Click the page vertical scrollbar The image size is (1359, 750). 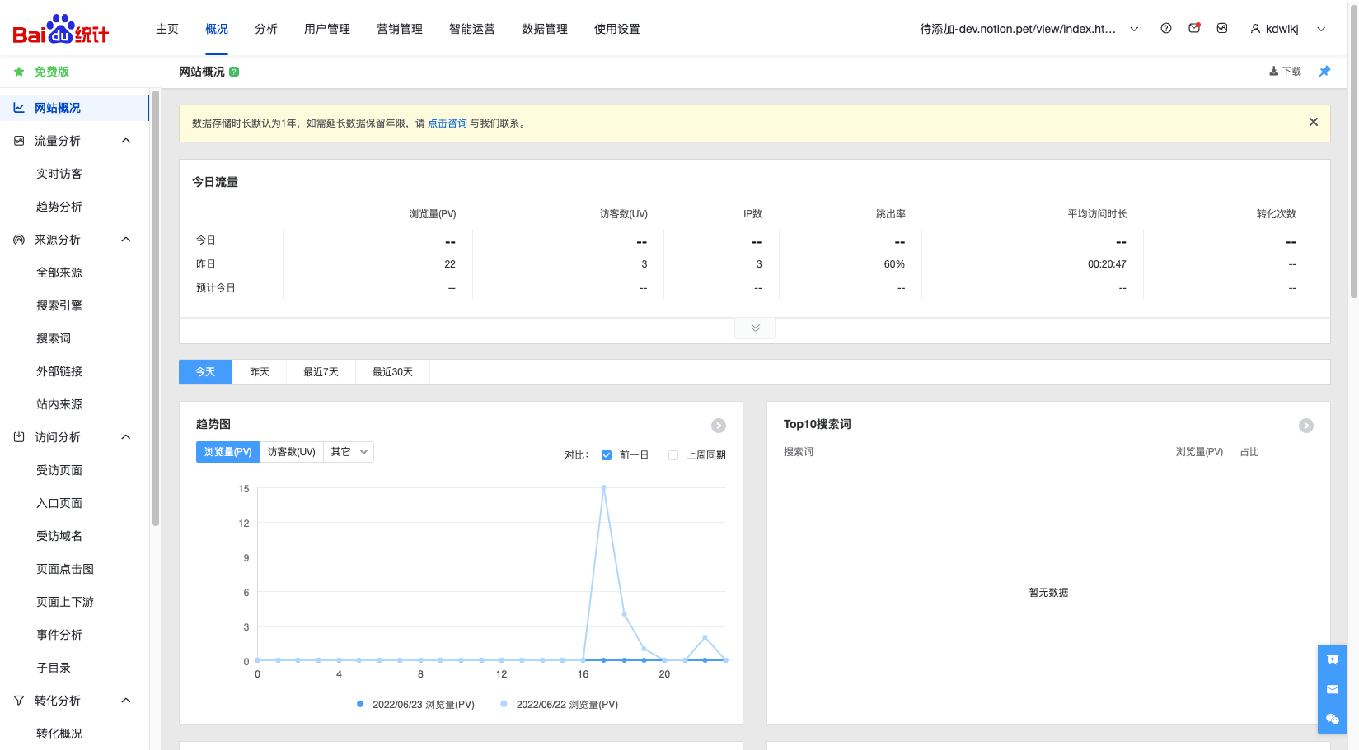click(x=1354, y=151)
